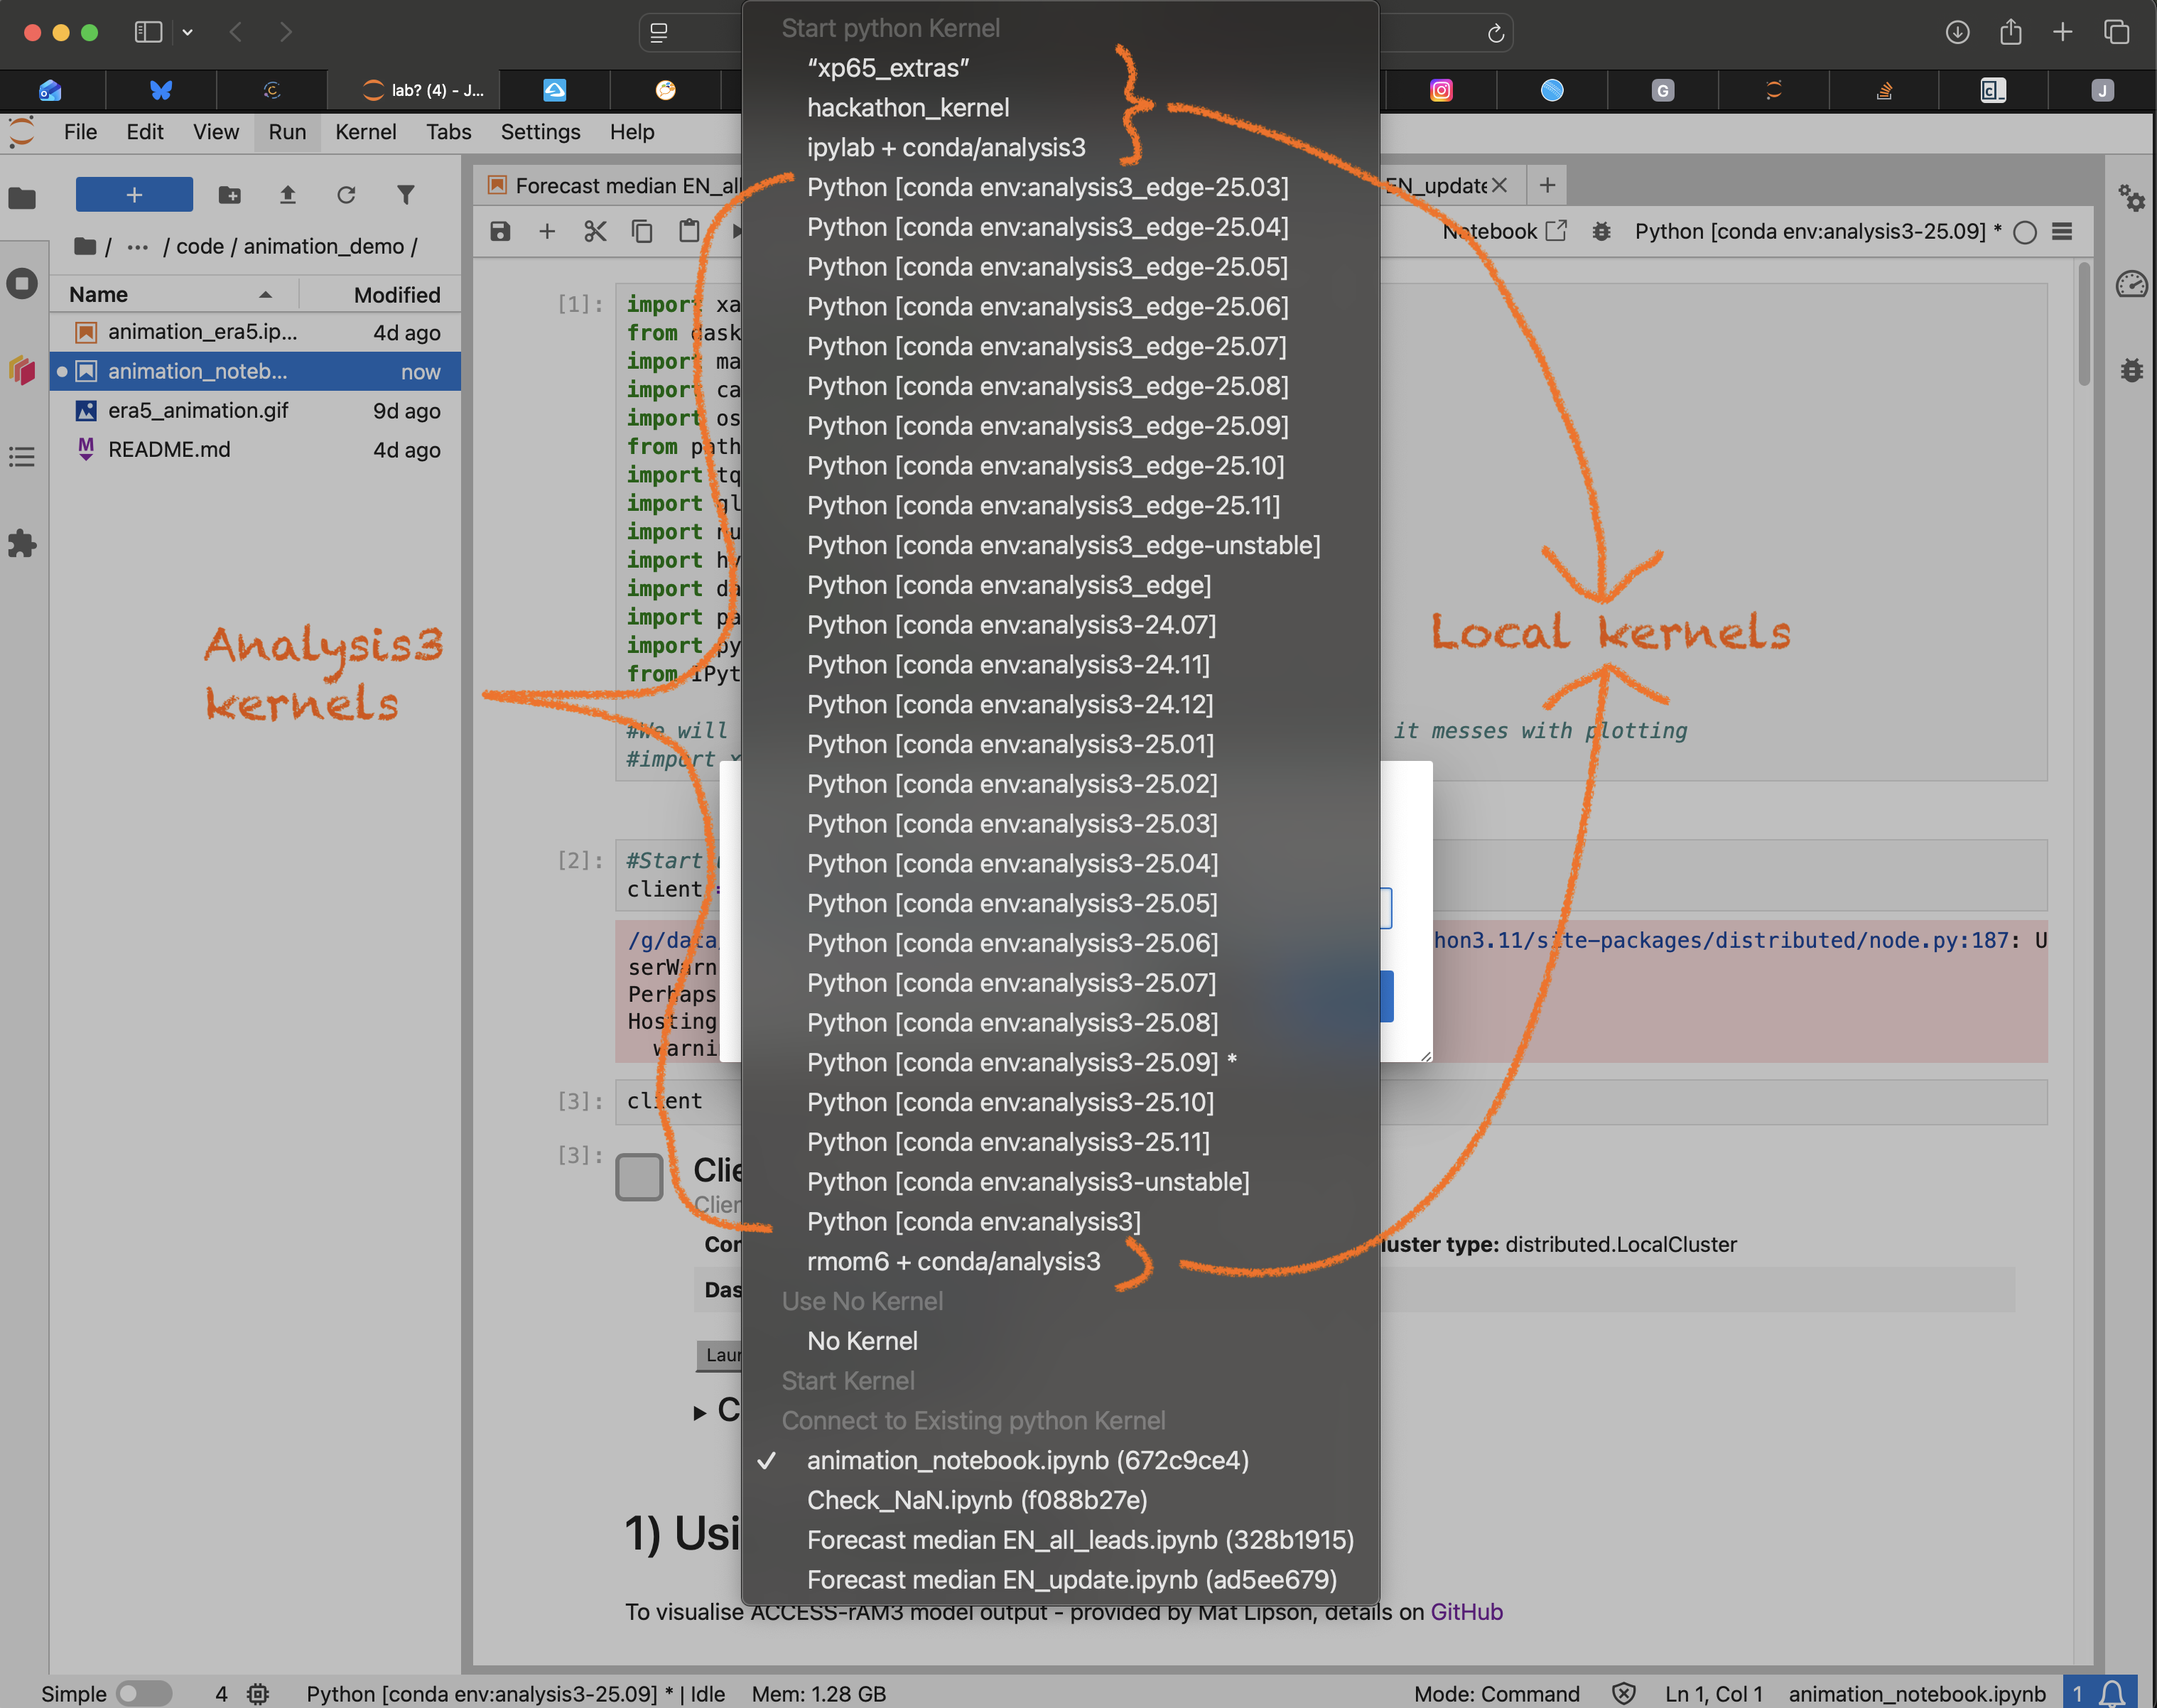The image size is (2157, 1708).
Task: Open the property inspector gears icon
Action: [x=2131, y=198]
